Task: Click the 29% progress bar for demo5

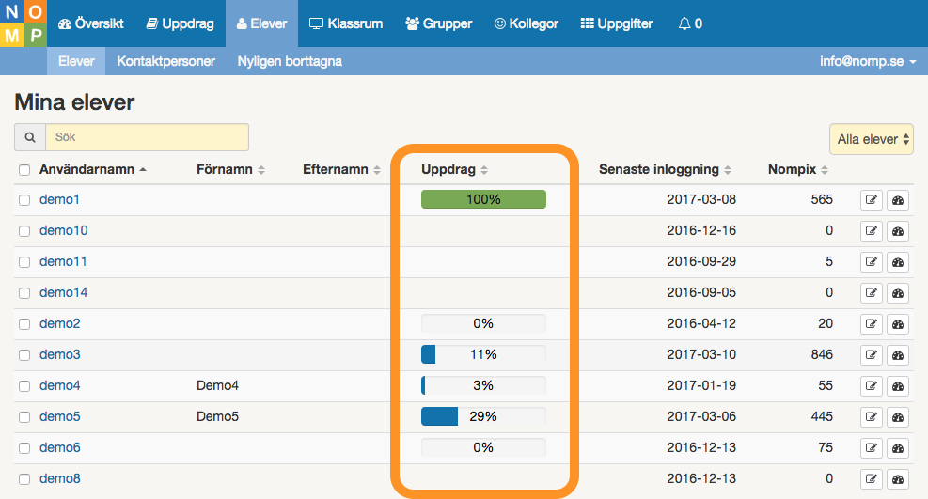Action: click(483, 417)
